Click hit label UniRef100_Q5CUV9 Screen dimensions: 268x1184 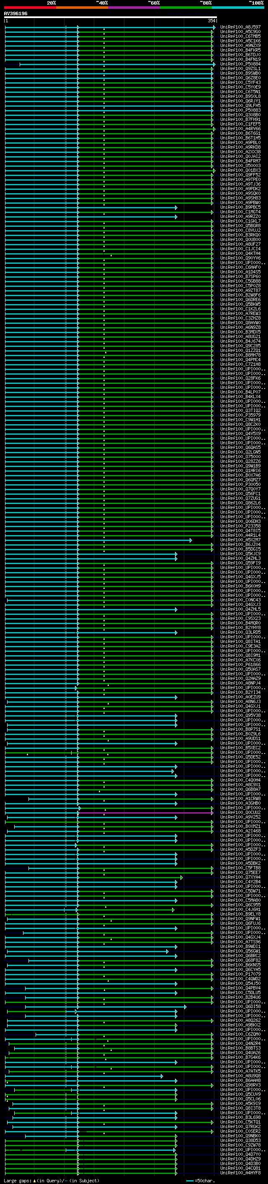coord(240,1095)
